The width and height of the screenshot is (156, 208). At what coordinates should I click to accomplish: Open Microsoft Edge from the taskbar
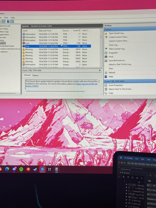click(7, 169)
